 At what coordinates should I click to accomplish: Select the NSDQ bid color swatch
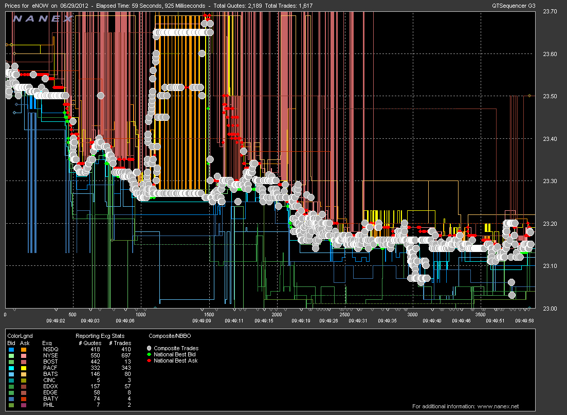point(11,350)
